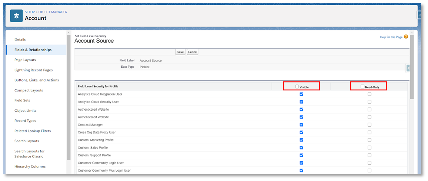Uncheck Visible for Contract Manager
This screenshot has width=428, height=181.
pyautogui.click(x=301, y=125)
